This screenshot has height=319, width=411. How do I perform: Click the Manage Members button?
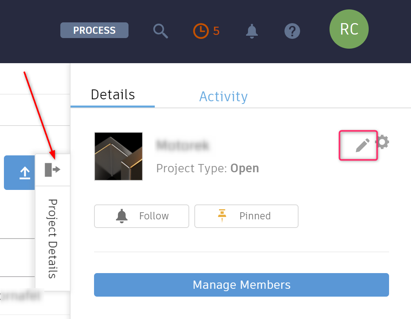241,285
